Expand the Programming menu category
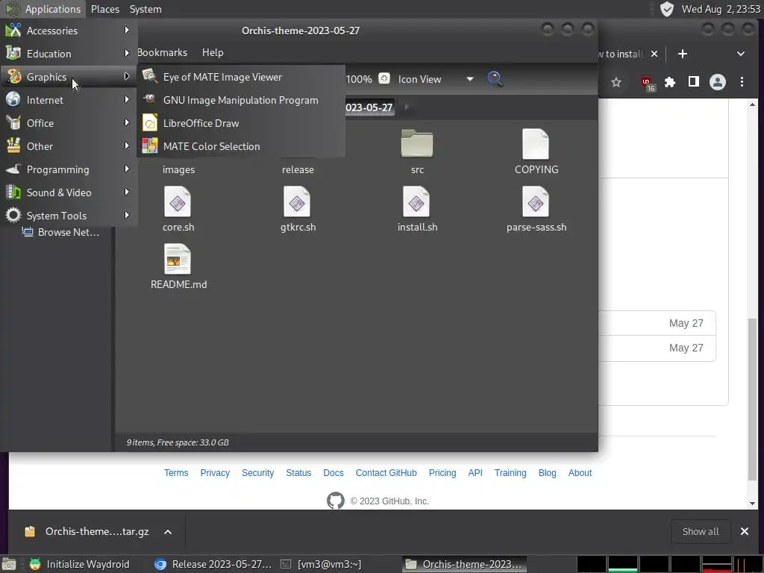Screen dimensions: 764x573 (68, 169)
